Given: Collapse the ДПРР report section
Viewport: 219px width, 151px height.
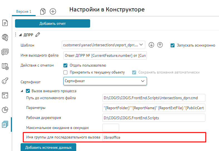Looking at the screenshot, I should pos(20,35).
